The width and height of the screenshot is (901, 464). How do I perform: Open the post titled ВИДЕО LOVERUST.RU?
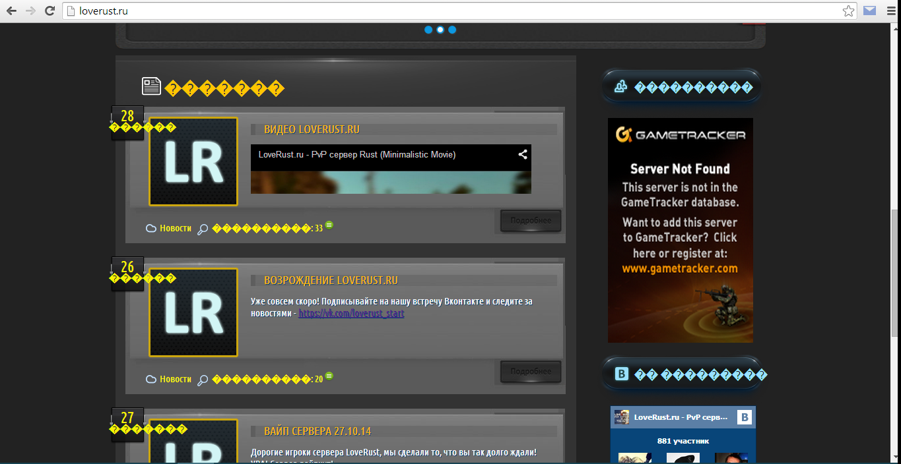(312, 129)
